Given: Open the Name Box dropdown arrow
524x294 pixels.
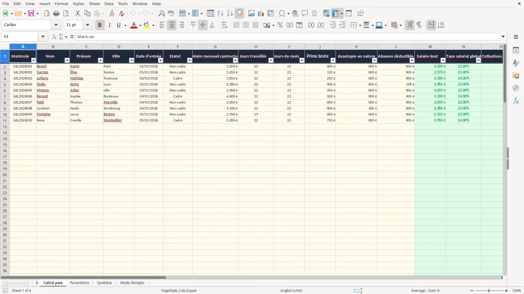Looking at the screenshot, I should (x=43, y=37).
